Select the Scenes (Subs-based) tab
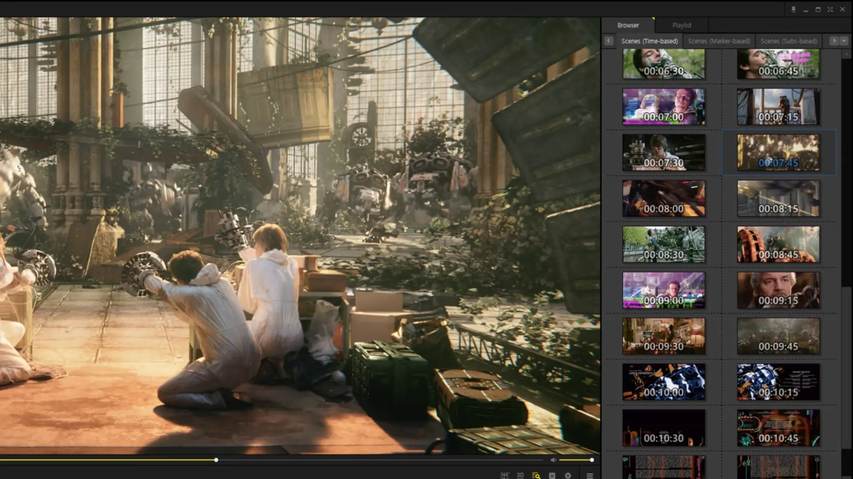Image resolution: width=853 pixels, height=479 pixels. point(789,41)
